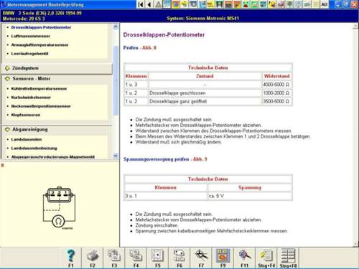
Task: Select Ansauglufttemperatursensor in the list
Action: click(39, 45)
